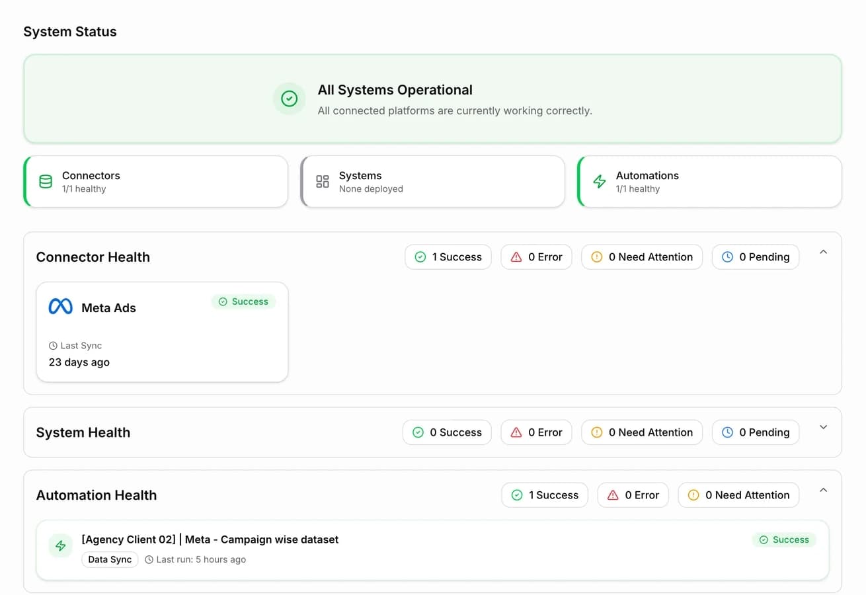Screen dimensions: 866x595
Task: Click the Automation Health section title
Action: [x=97, y=495]
